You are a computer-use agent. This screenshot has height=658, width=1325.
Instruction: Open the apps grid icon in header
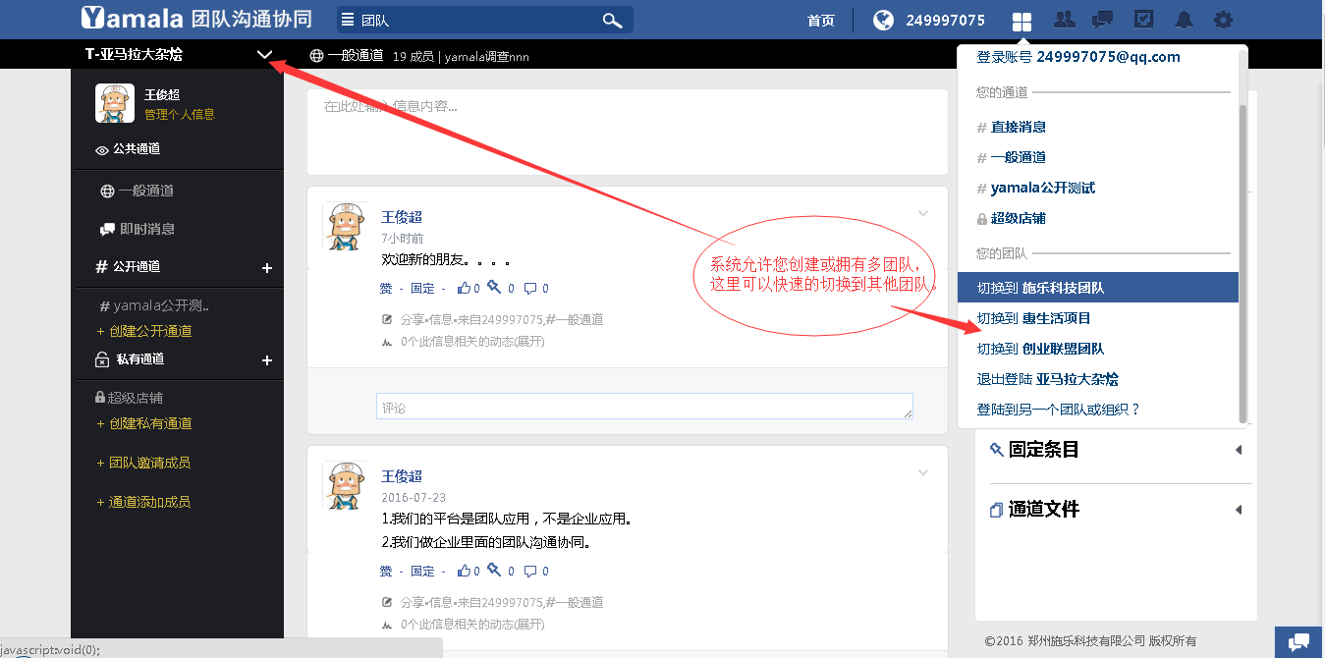(1021, 21)
